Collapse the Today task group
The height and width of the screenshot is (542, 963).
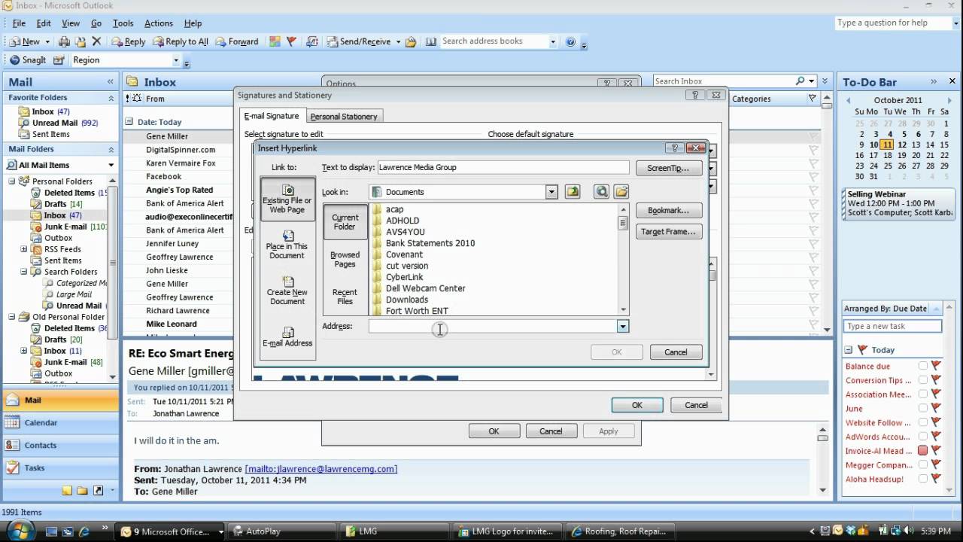848,350
